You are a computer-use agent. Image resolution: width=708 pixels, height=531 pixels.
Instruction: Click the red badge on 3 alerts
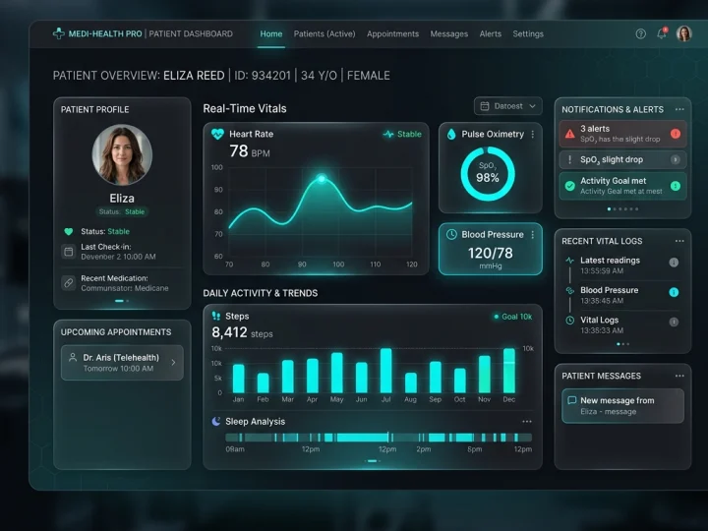pyautogui.click(x=676, y=134)
